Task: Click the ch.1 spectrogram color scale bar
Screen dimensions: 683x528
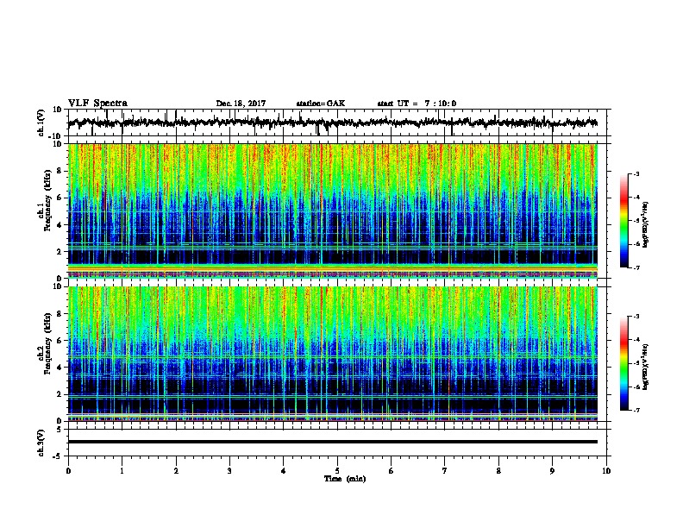Action: click(x=624, y=221)
